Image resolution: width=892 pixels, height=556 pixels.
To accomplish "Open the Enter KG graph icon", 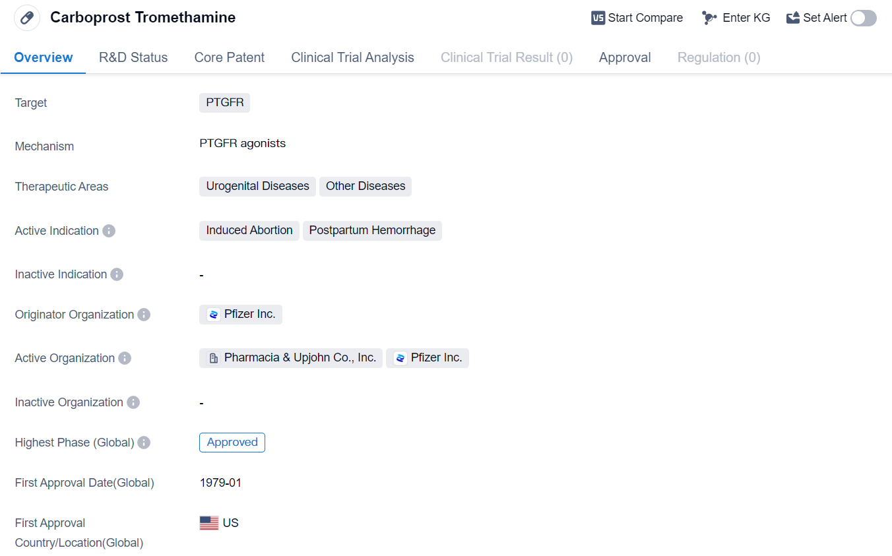I will pyautogui.click(x=709, y=18).
